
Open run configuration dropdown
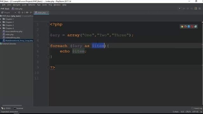click(180, 9)
